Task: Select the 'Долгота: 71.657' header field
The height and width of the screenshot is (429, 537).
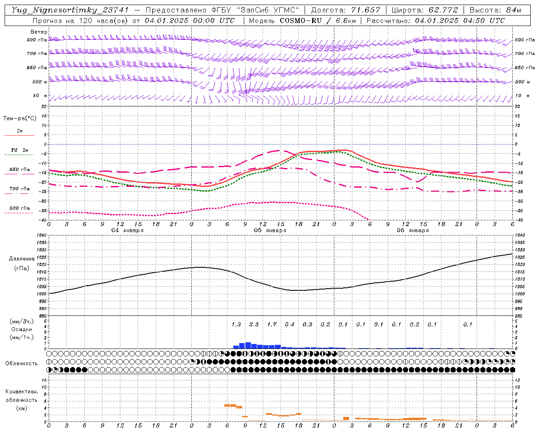Action: pos(346,10)
